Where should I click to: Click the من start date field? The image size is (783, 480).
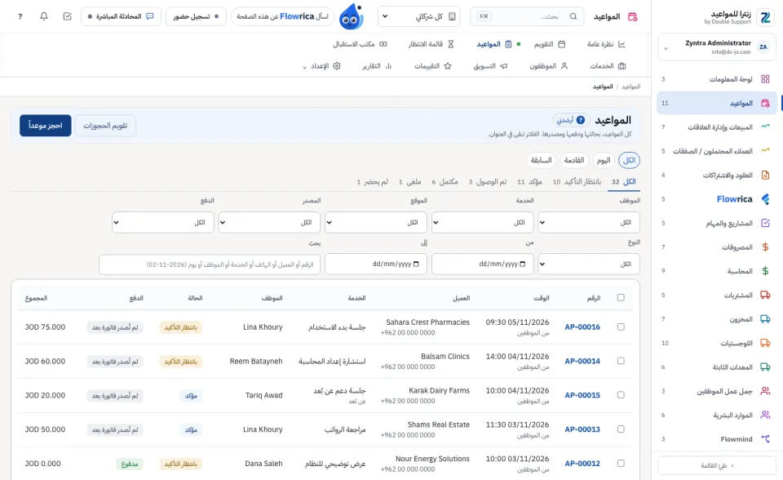(x=482, y=264)
